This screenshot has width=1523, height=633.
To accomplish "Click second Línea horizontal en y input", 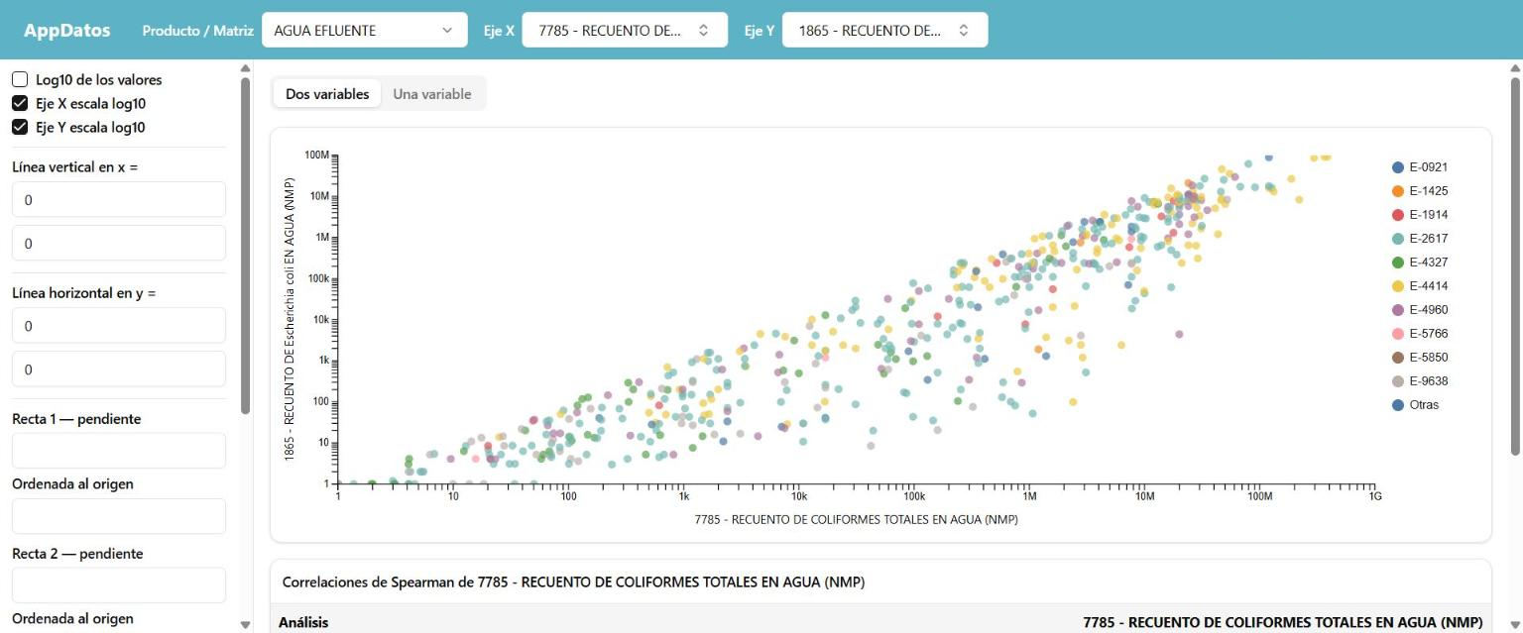I will pyautogui.click(x=119, y=369).
